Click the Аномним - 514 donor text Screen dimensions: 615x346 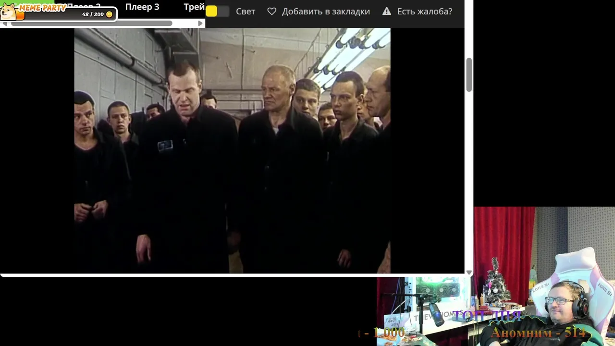click(x=538, y=333)
